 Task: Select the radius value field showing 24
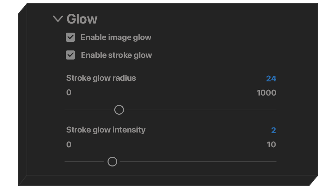pos(271,79)
